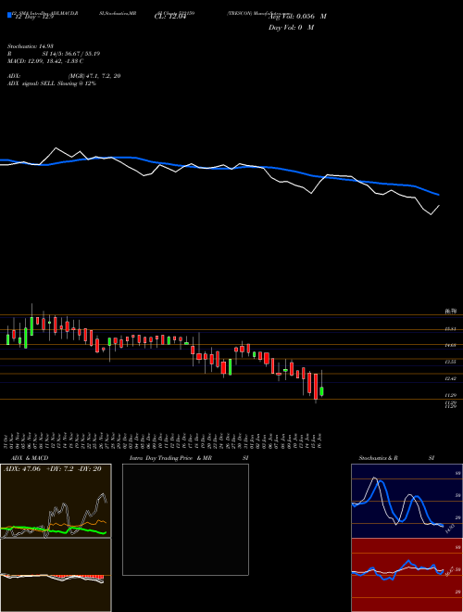This screenshot has width=463, height=612.
Task: Click the last green candlestick on chart
Action: point(321,391)
